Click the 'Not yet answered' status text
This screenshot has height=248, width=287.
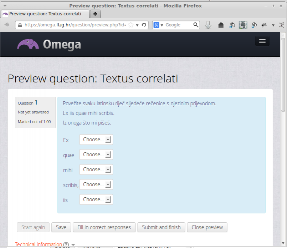pos(33,112)
